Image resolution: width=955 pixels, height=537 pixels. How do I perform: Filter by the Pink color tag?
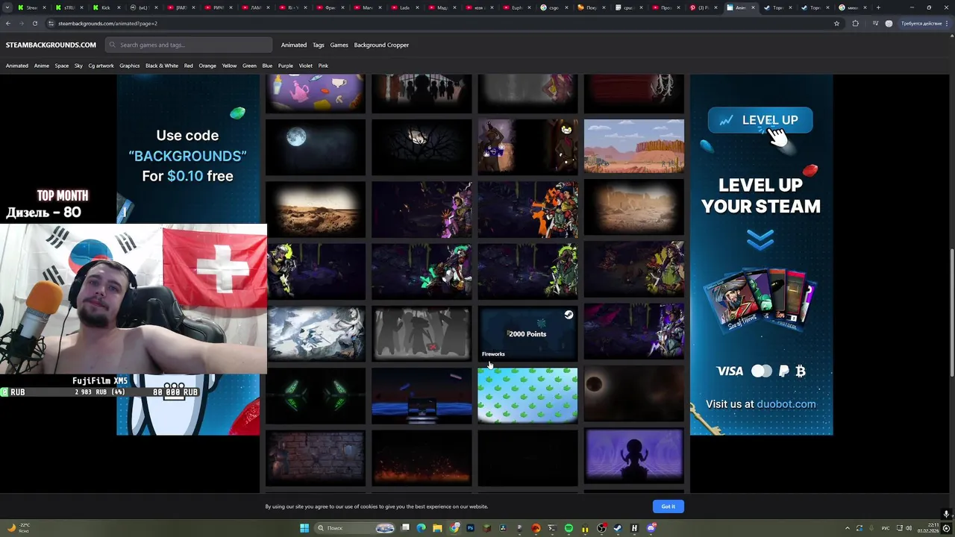pyautogui.click(x=323, y=66)
